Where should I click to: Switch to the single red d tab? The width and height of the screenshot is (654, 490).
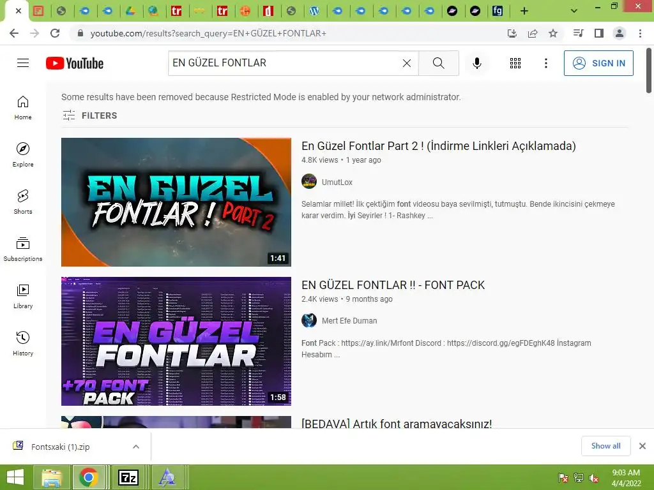click(x=268, y=11)
